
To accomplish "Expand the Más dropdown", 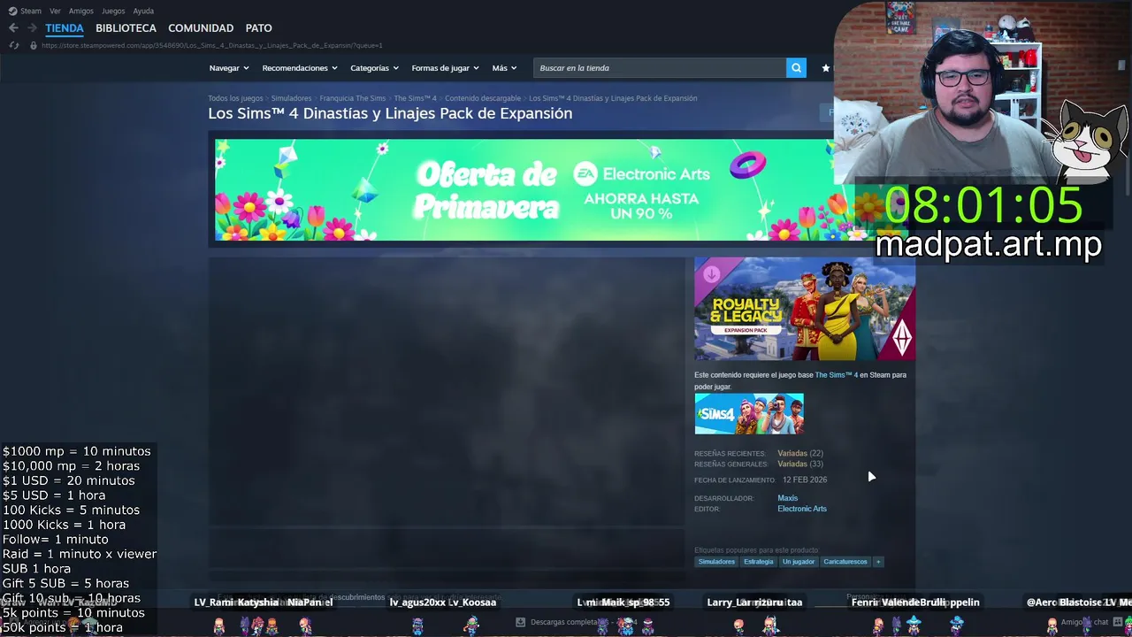I will [x=504, y=68].
